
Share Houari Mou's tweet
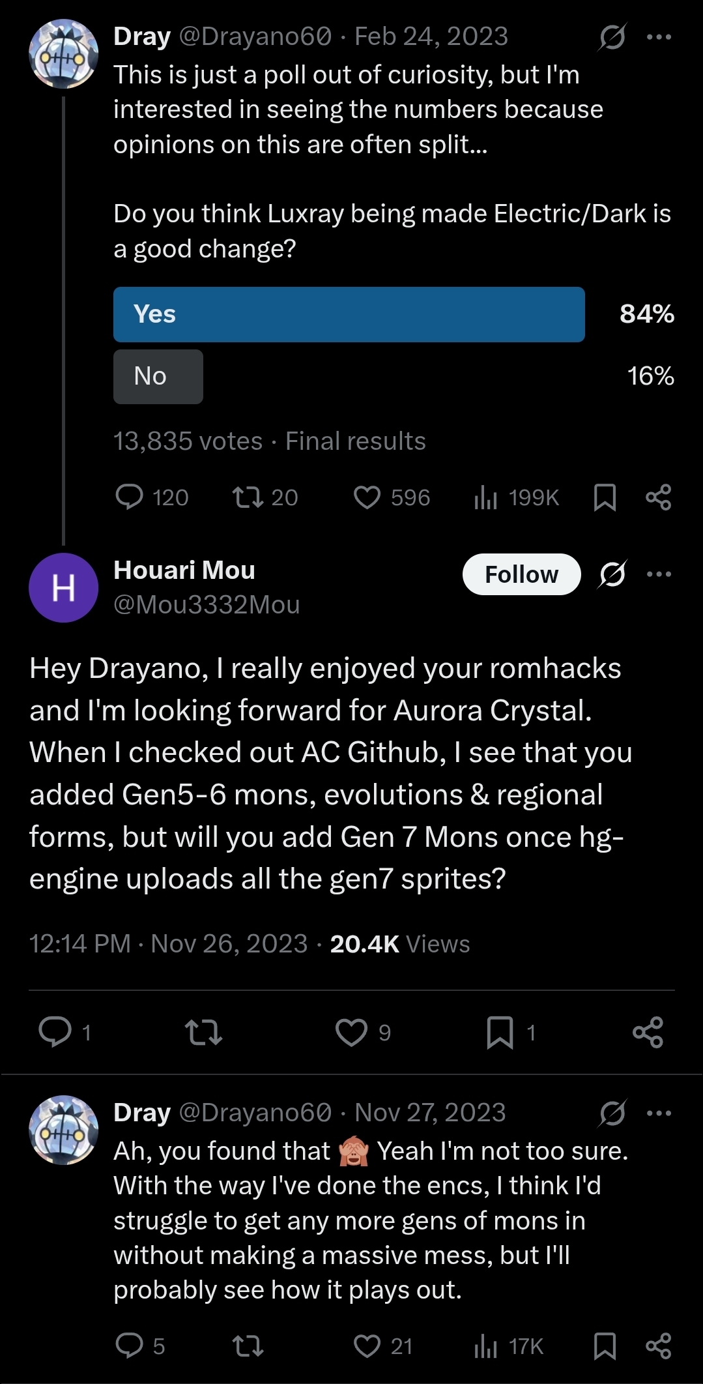click(648, 1032)
